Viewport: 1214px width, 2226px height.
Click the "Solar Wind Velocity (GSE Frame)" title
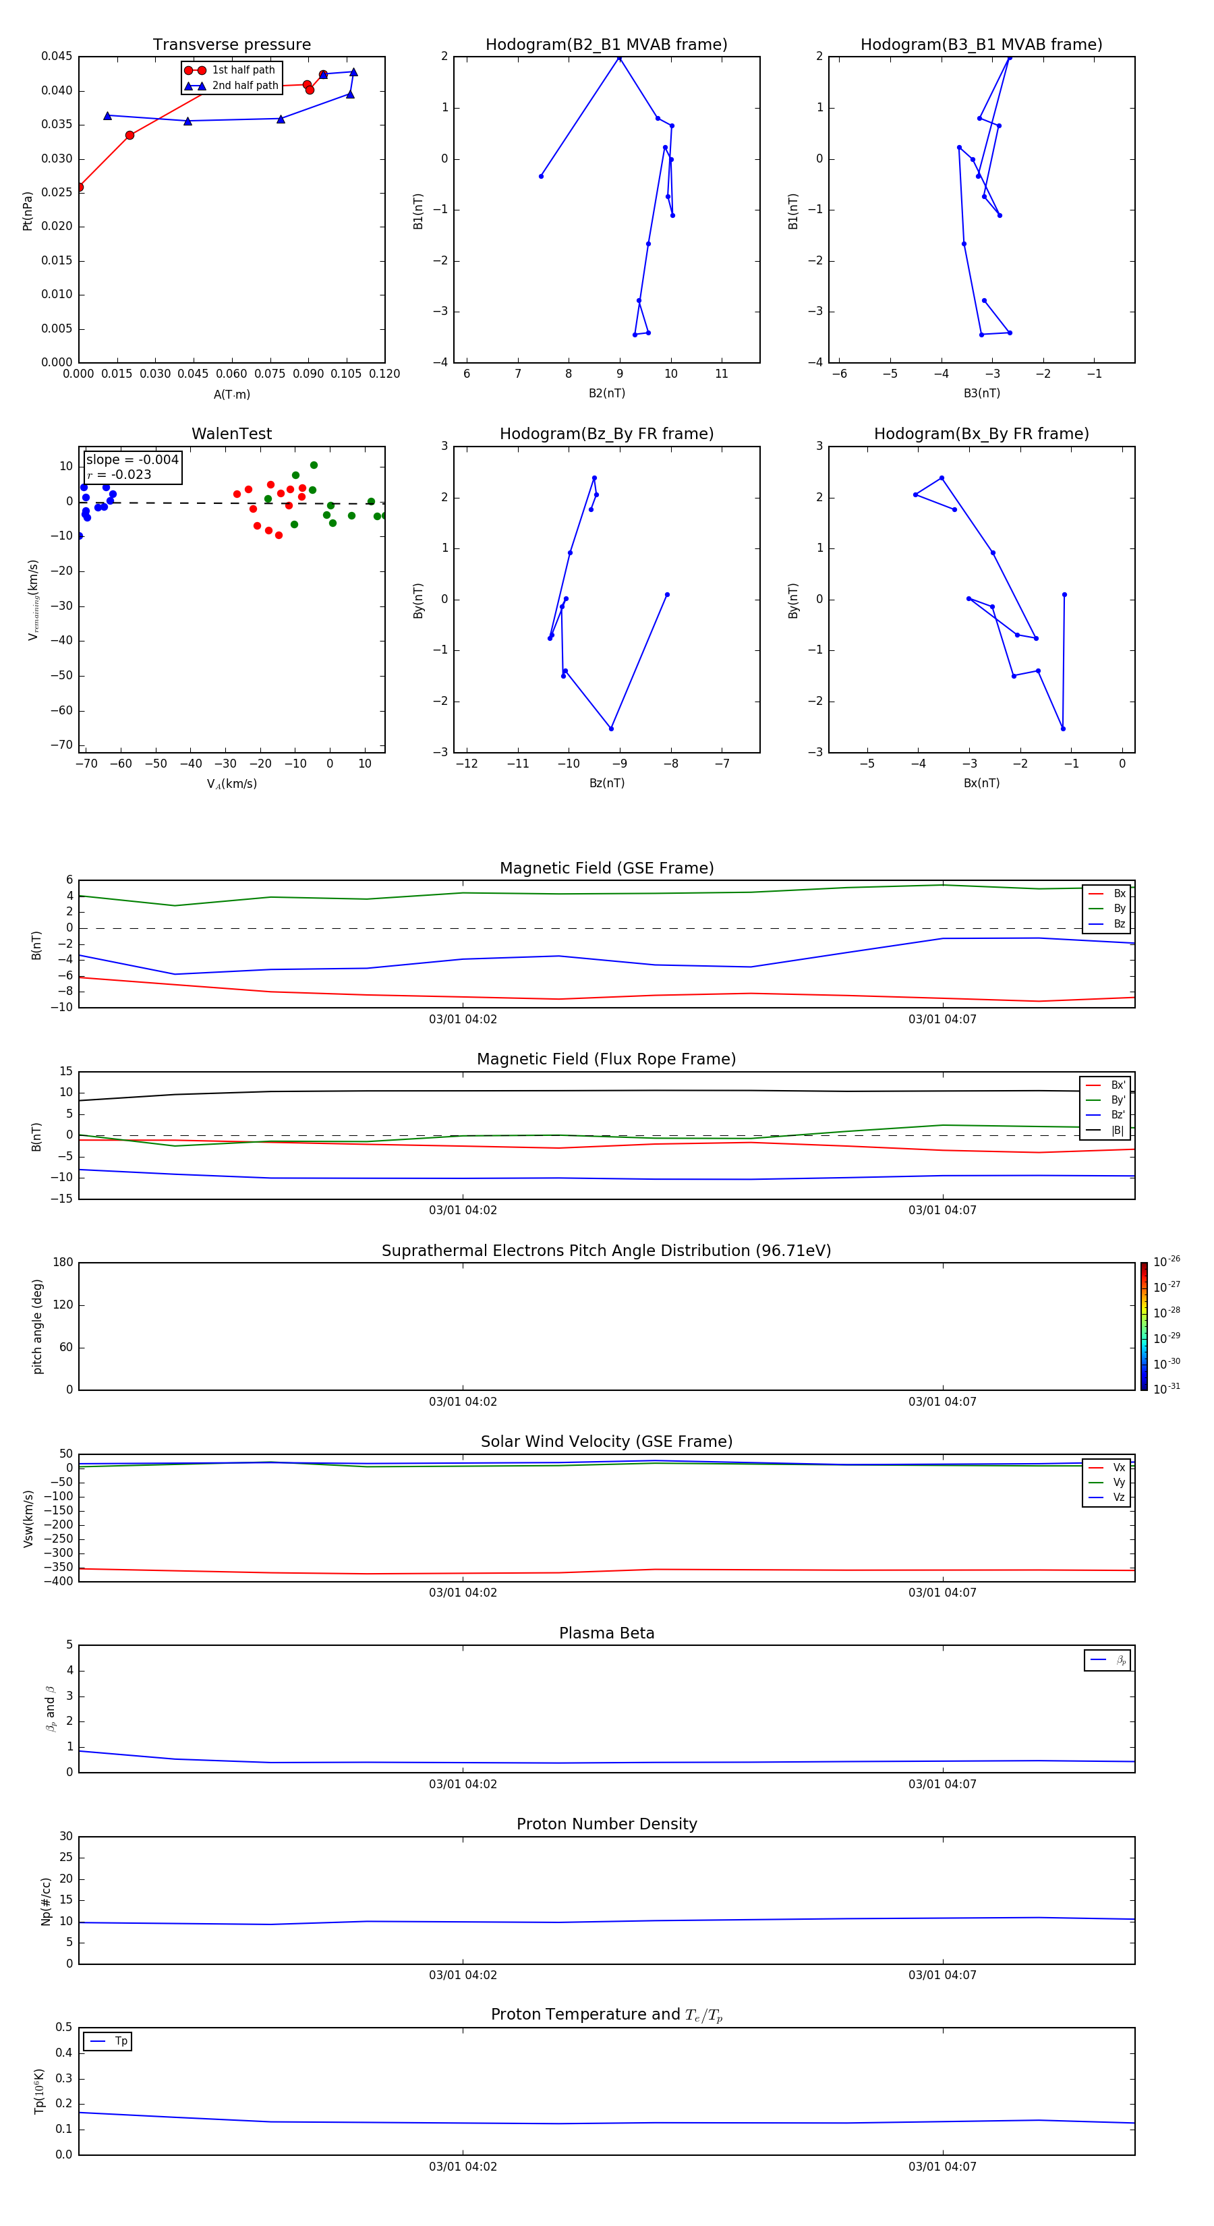click(606, 1442)
